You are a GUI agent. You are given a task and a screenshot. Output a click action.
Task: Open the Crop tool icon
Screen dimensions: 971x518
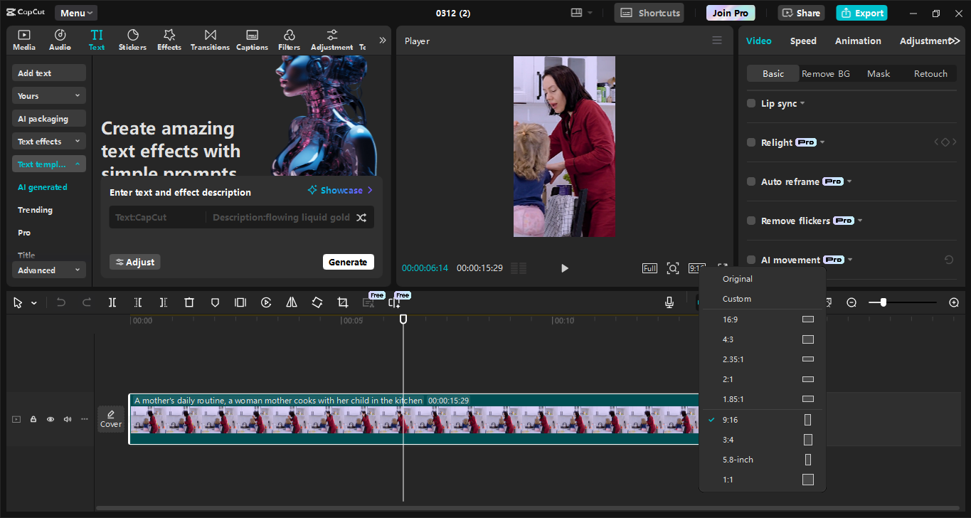(x=342, y=302)
